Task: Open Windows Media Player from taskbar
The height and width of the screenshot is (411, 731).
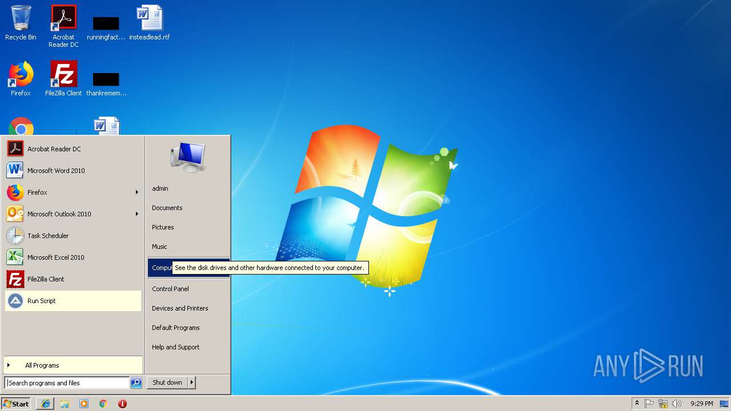Action: click(84, 404)
